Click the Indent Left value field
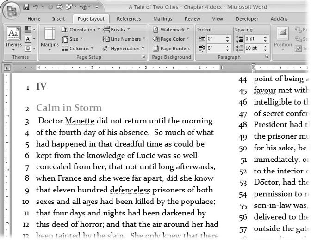The width and height of the screenshot is (311, 240). click(x=217, y=39)
